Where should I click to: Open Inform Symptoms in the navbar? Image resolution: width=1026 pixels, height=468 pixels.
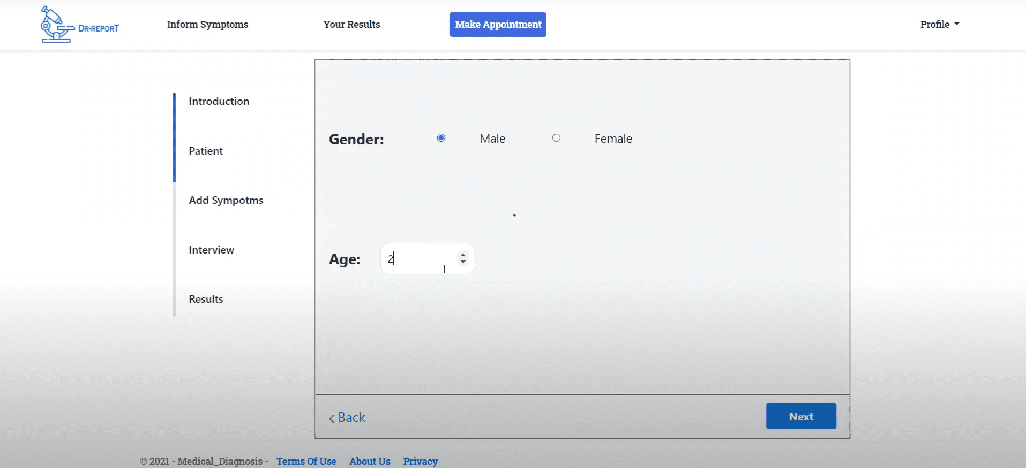207,24
